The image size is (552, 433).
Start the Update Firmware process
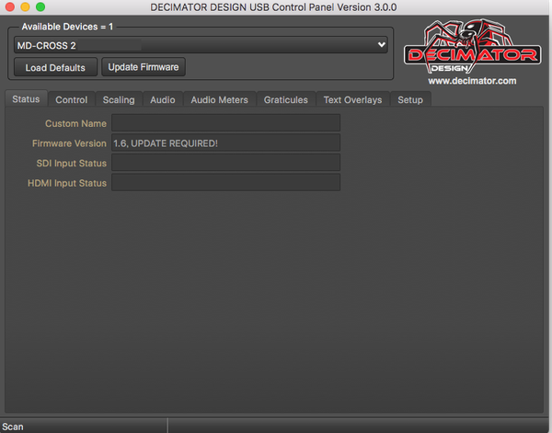[144, 67]
